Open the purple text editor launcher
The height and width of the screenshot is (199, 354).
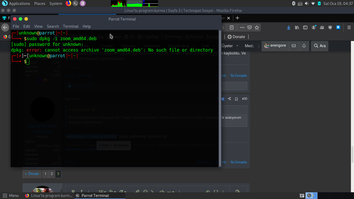tap(82, 3)
